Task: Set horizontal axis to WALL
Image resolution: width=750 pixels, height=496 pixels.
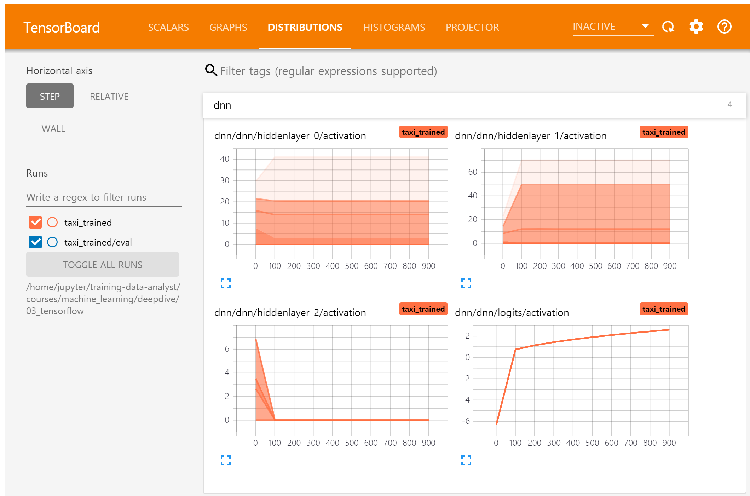Action: [53, 129]
